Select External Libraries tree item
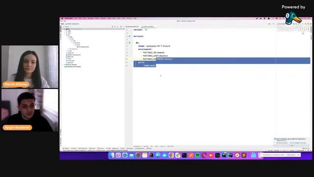 point(71,65)
